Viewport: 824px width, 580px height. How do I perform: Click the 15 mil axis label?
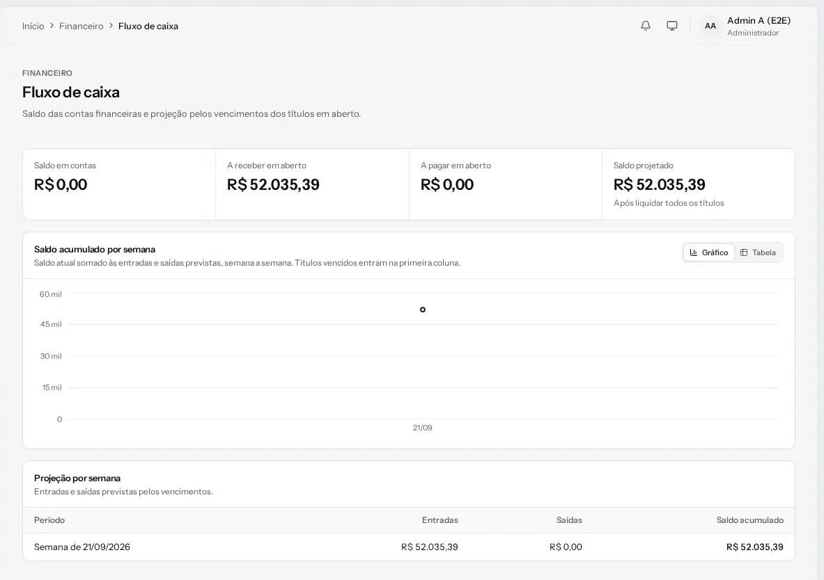52,387
